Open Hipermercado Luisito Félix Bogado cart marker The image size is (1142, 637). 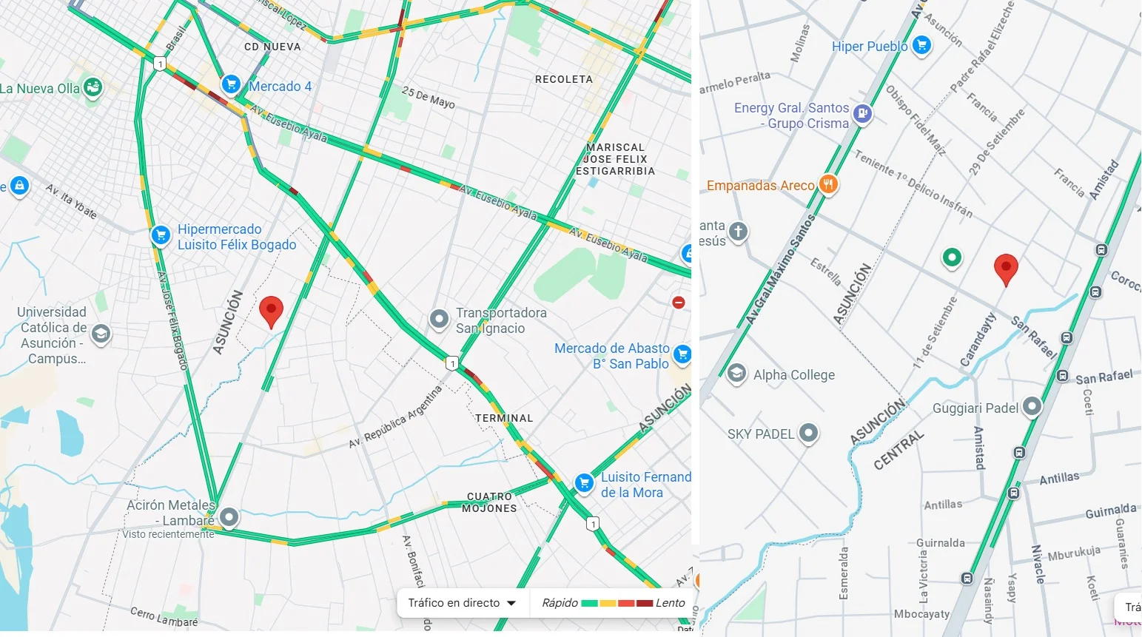click(161, 235)
